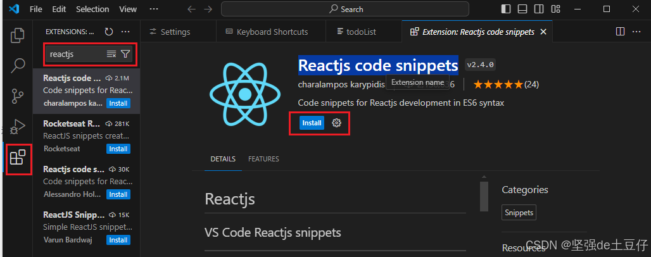This screenshot has width=651, height=257.
Task: Click the 30K download count
Action: (x=120, y=170)
